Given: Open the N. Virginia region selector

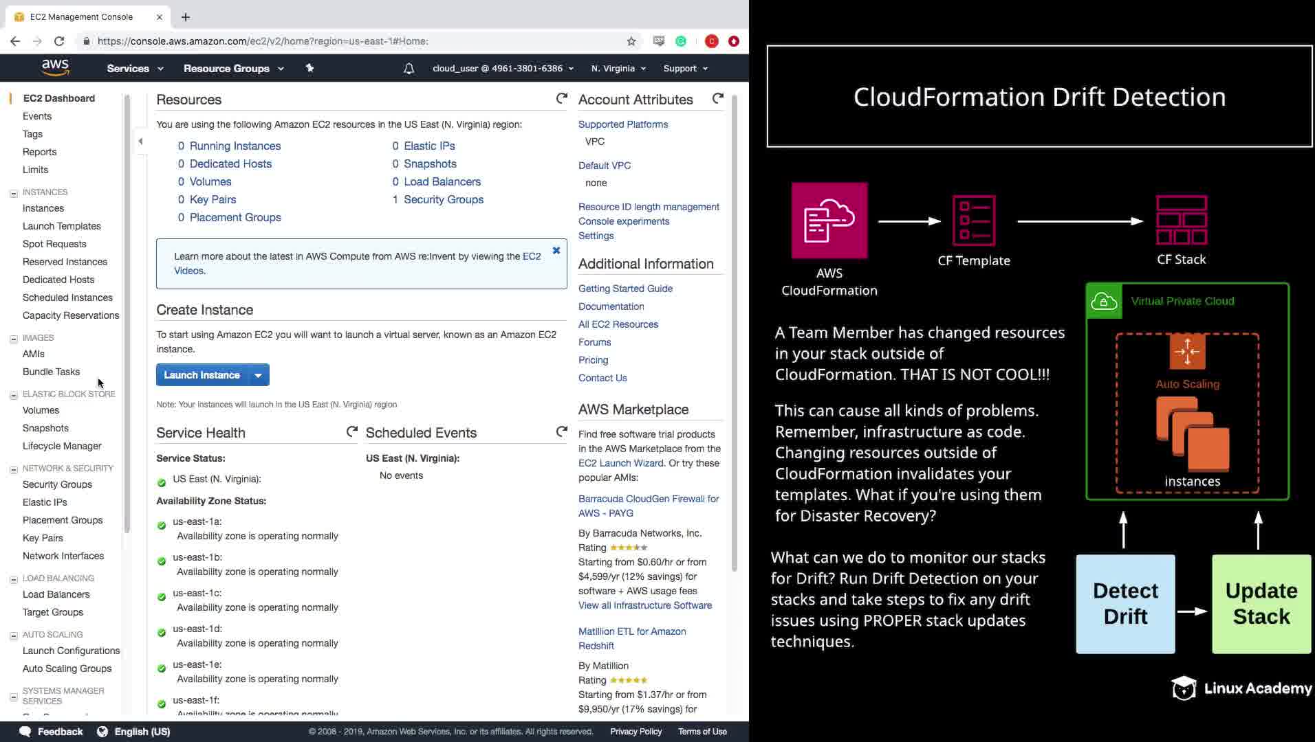Looking at the screenshot, I should pyautogui.click(x=618, y=69).
